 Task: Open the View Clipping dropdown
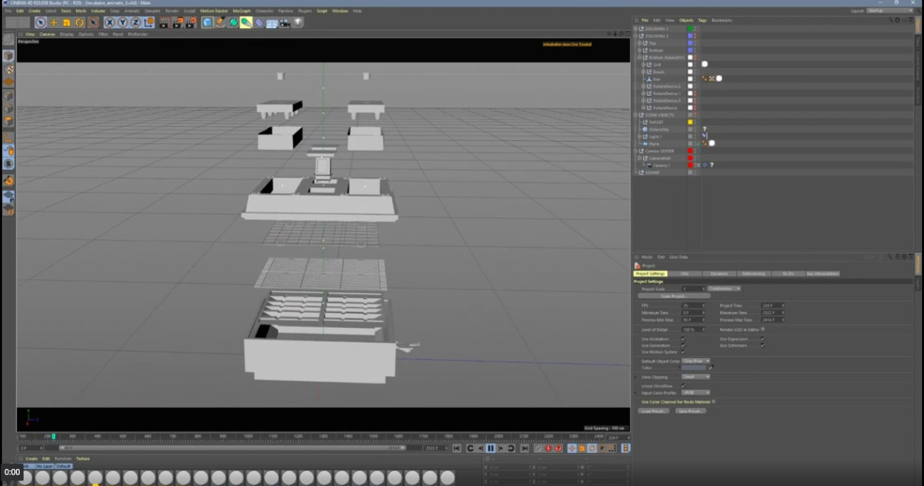696,376
